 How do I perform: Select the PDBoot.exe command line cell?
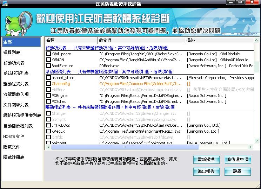(x=109, y=66)
